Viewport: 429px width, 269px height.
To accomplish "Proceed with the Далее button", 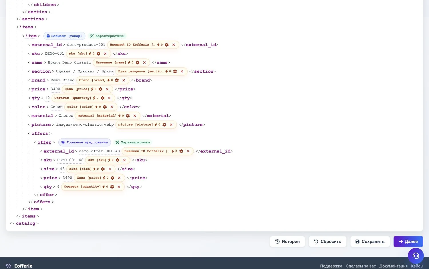I will point(408,242).
